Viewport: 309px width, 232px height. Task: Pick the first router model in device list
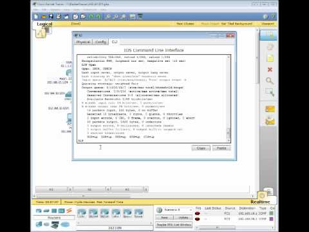pyautogui.click(x=82, y=213)
